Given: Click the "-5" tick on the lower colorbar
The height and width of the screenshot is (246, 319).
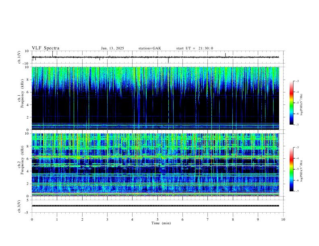Looking at the screenshot, I should point(297,169).
